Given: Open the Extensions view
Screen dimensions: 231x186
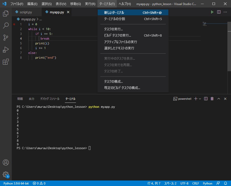Looking at the screenshot, I should point(6,62).
